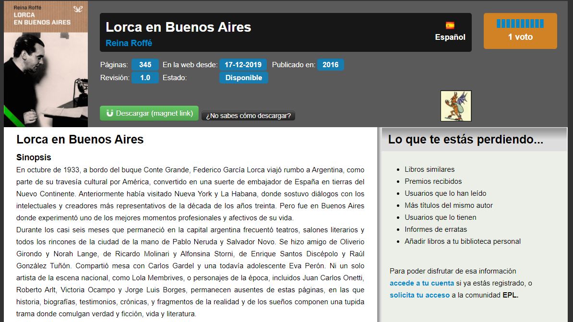Viewport: 573px width, 322px height.
Task: Click the 345 pages badge
Action: (145, 65)
